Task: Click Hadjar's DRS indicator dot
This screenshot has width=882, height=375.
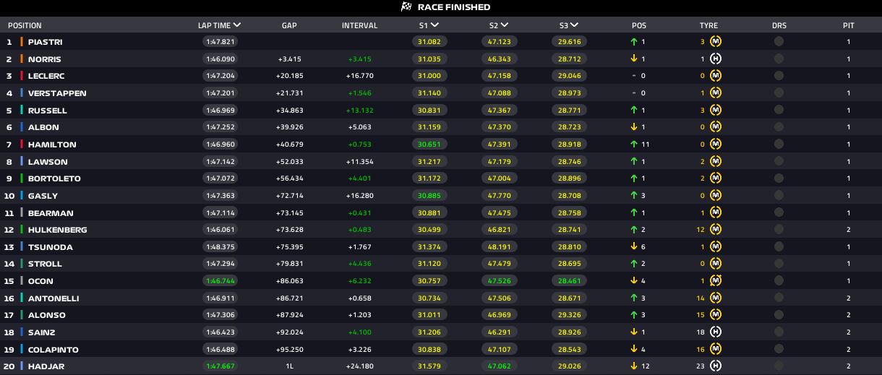Action: (779, 366)
